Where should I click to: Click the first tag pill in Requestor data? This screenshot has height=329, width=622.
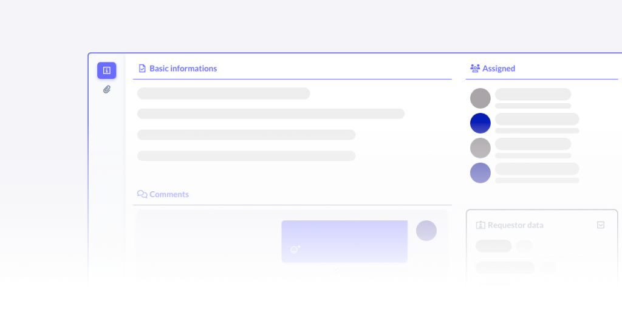(x=493, y=246)
